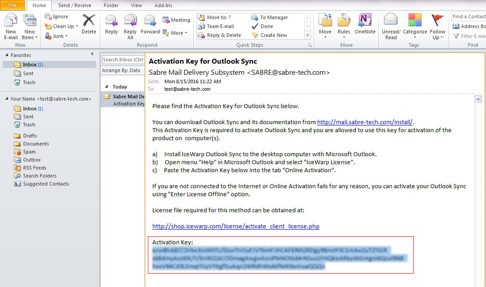Delete the selected message
Viewport: 486px width, 287px height.
(89, 24)
